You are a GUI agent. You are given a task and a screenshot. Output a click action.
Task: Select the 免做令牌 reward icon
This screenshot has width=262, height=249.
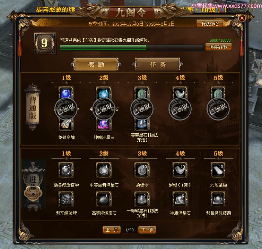pyautogui.click(x=66, y=124)
